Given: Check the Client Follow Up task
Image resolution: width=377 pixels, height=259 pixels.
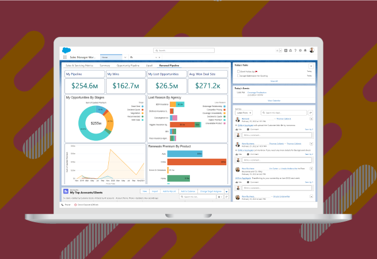Looking at the screenshot, I should tap(238, 71).
